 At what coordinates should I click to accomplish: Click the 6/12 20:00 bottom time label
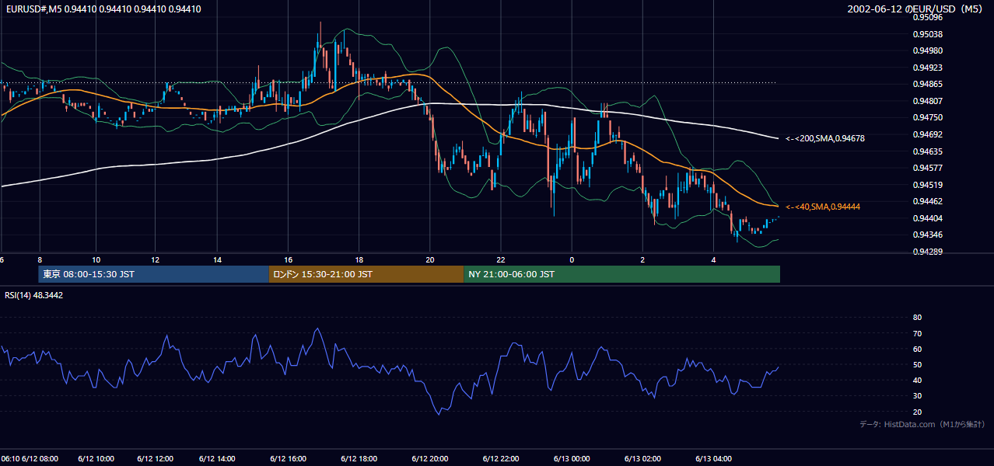pos(430,459)
